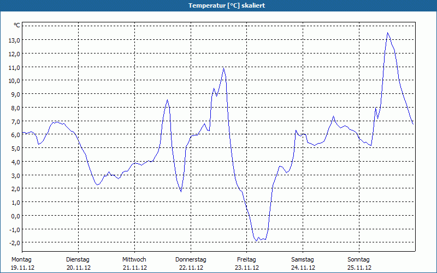This screenshot has height=273, width=437.
Task: Click the -1,0 y-axis label
Action: pyautogui.click(x=15, y=229)
